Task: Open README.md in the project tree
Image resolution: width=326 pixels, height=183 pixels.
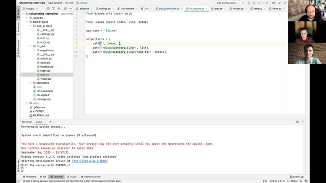Action: click(x=41, y=115)
